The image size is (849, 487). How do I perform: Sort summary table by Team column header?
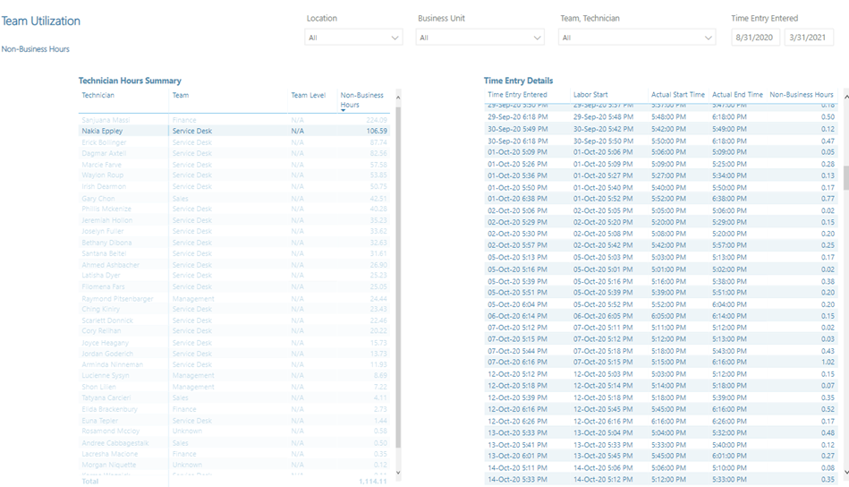point(181,95)
